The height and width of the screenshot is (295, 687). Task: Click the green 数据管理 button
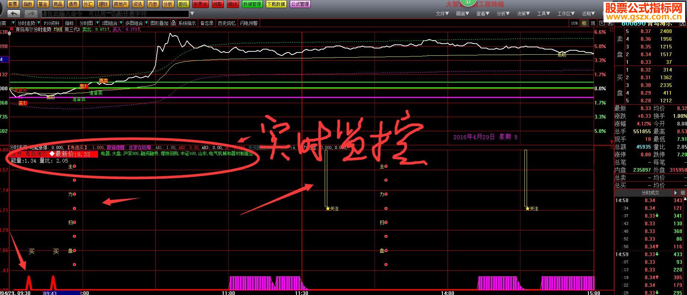click(x=252, y=4)
